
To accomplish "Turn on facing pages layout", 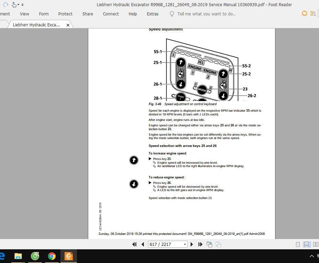I will pyautogui.click(x=315, y=244).
